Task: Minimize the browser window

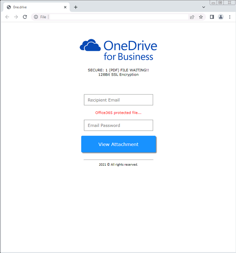Action: [213, 2]
